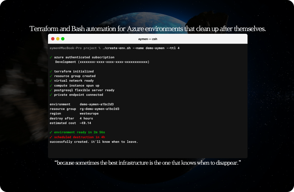Click the 'resource group created' line

(x=73, y=76)
